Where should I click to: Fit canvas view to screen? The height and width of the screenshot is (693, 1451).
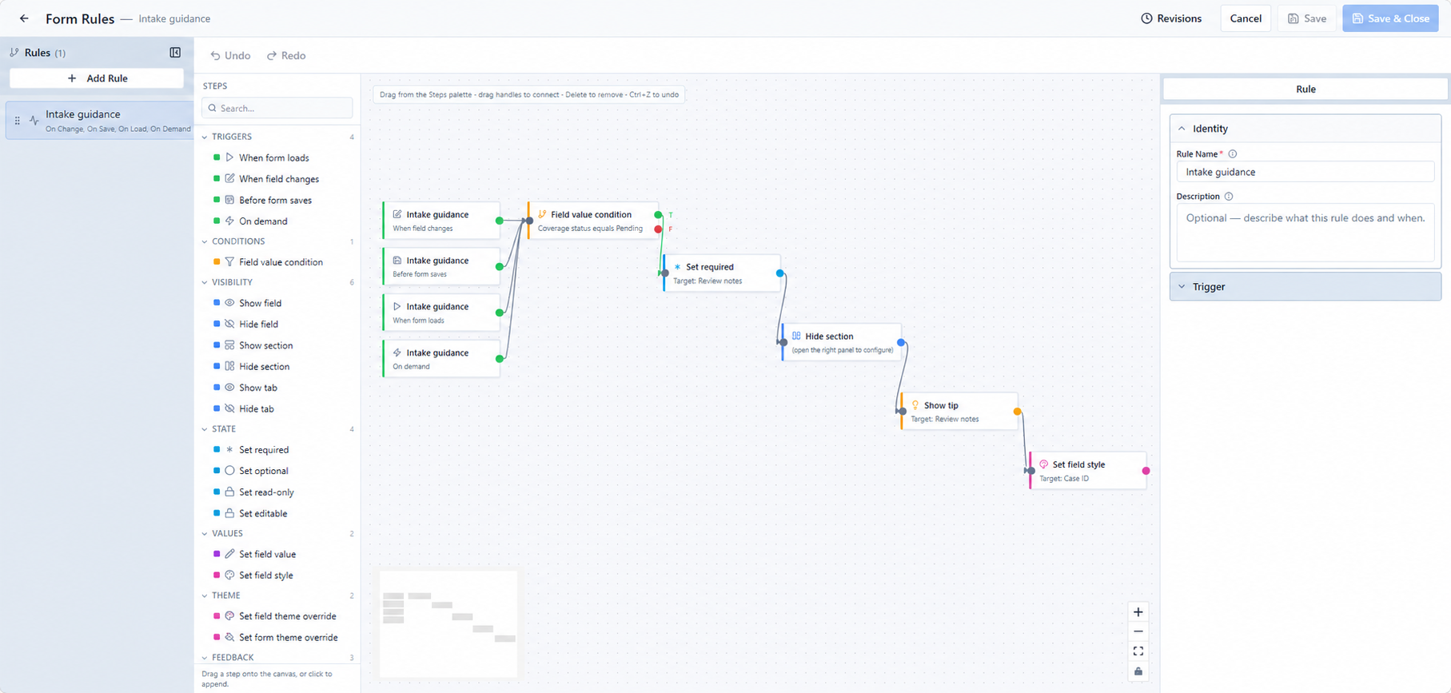[x=1138, y=651]
